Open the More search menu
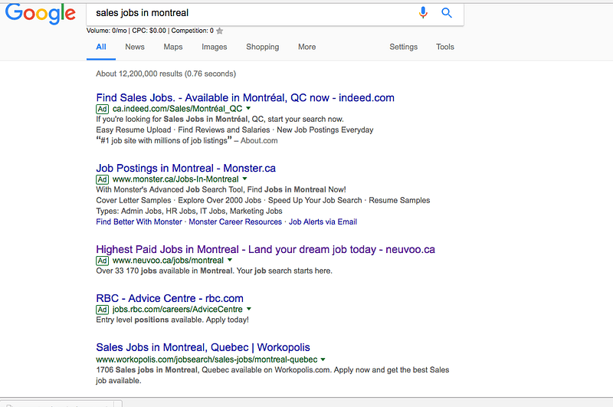Image resolution: width=613 pixels, height=407 pixels. pos(307,47)
